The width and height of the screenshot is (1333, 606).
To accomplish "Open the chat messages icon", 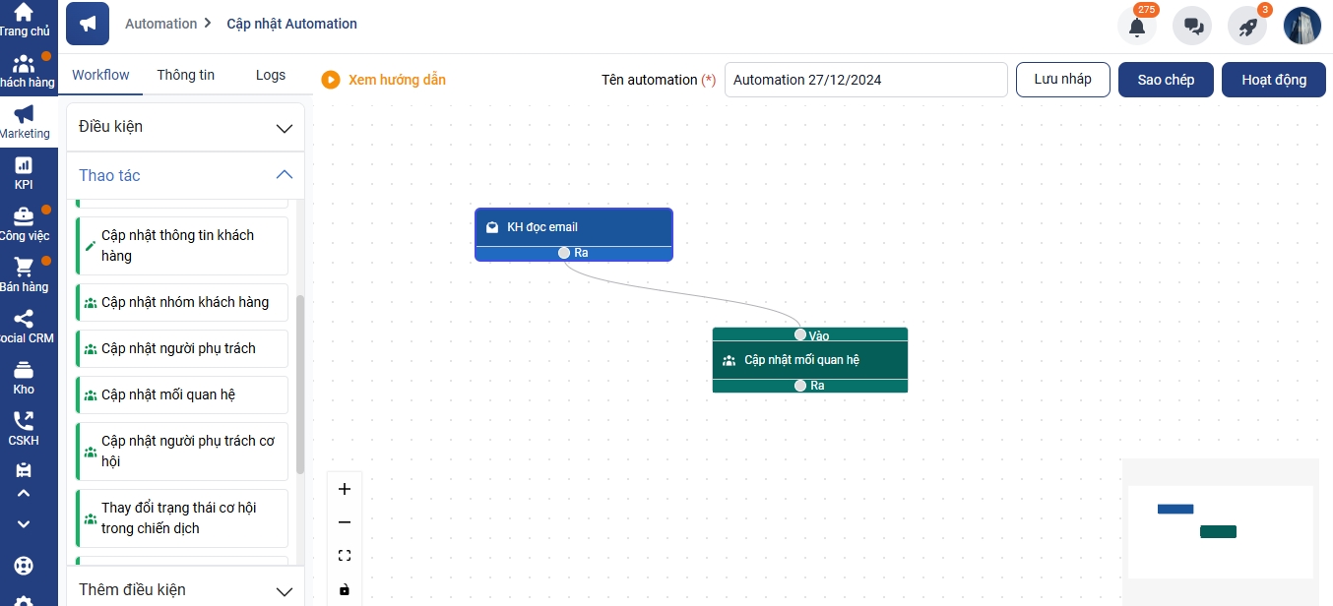I will [x=1192, y=27].
